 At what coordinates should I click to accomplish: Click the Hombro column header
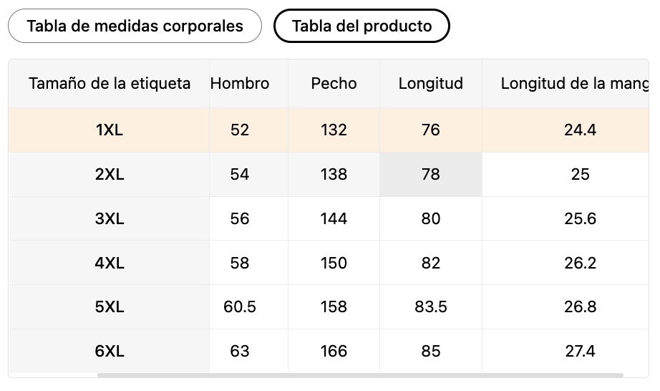(240, 83)
